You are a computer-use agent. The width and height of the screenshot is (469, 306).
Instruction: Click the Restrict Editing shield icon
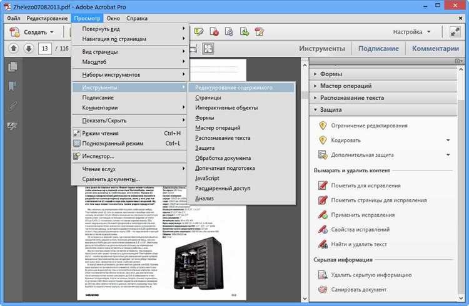[323, 126]
